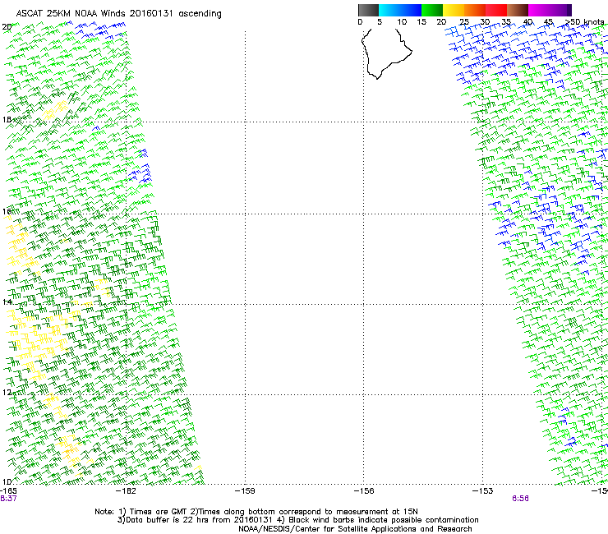Click the latitude label "18" on the left axis

point(7,119)
